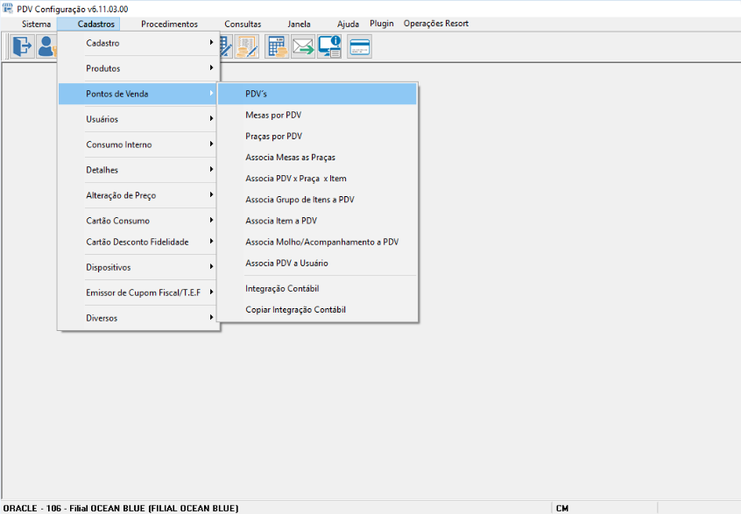This screenshot has height=514, width=741.
Task: Click the ORACLE - 106 Filial status bar text
Action: (121, 509)
